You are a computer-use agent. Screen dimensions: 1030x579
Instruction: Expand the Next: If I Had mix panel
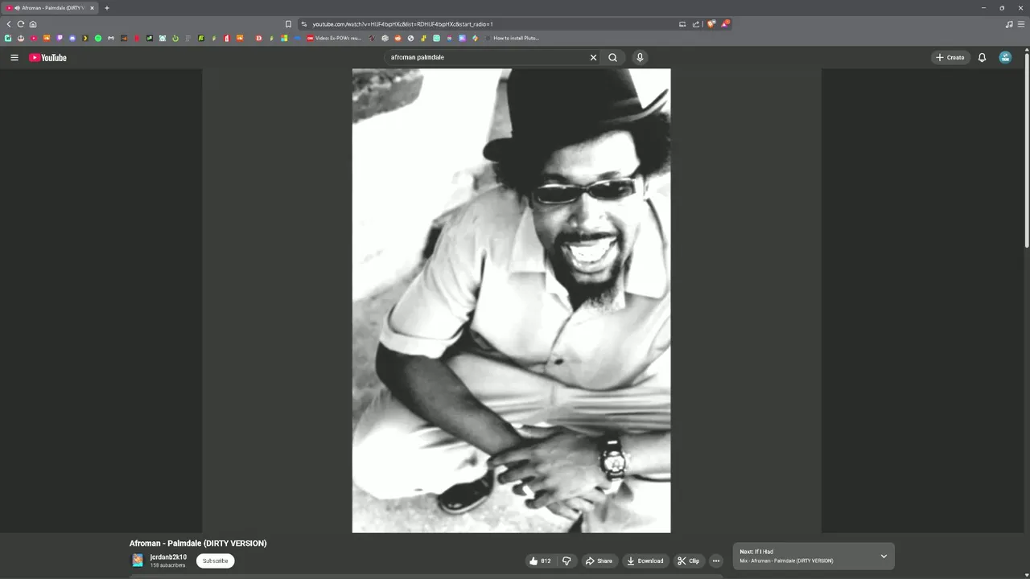click(x=884, y=556)
